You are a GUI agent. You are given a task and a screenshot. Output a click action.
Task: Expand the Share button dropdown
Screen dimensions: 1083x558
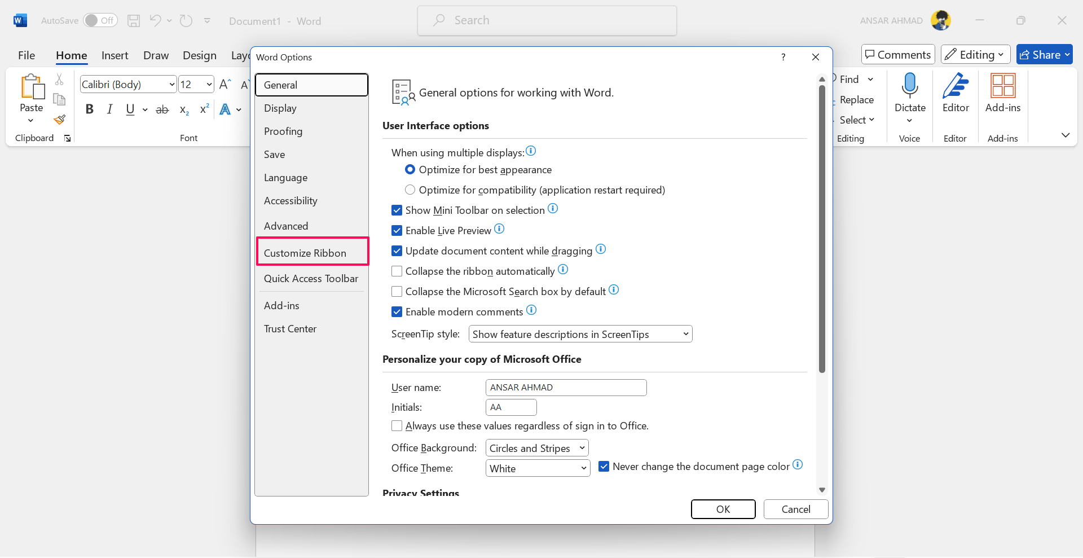click(1067, 55)
